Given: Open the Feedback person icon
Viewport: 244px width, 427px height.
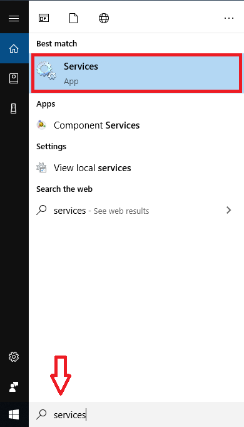Looking at the screenshot, I should 14,386.
